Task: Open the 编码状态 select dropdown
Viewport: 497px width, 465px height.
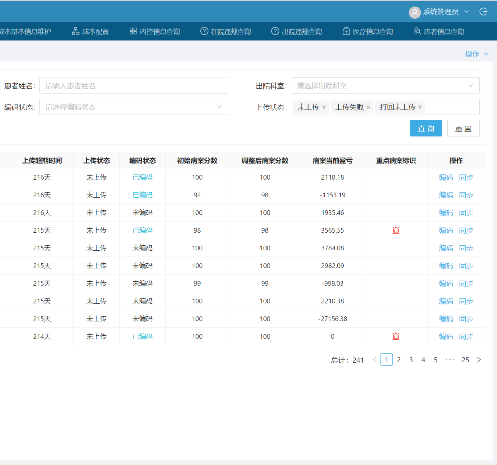Action: click(134, 107)
